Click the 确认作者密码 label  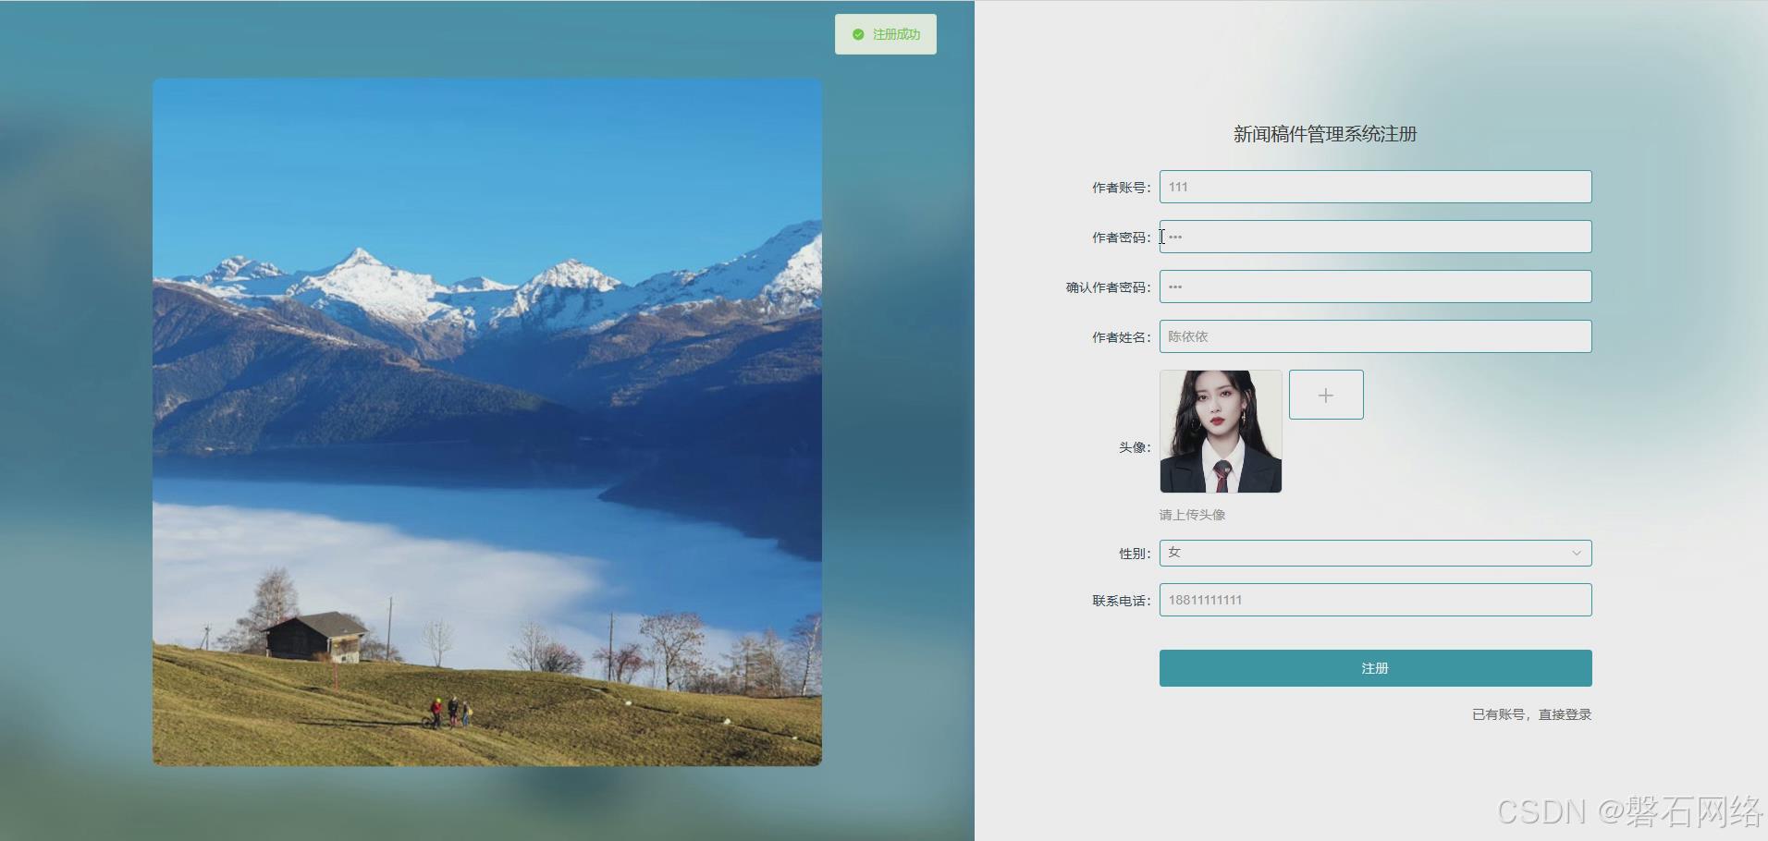(x=1108, y=287)
